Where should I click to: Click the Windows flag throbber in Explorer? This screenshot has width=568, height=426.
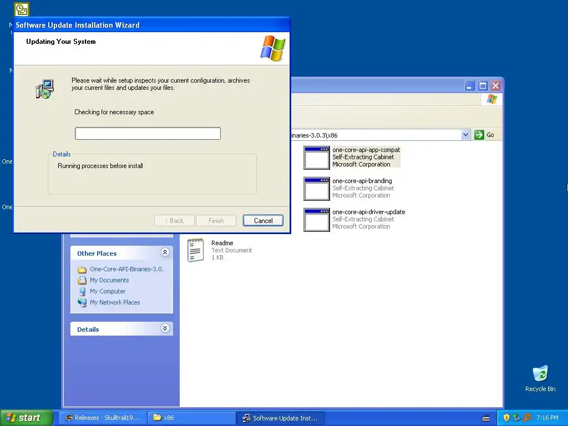click(492, 99)
